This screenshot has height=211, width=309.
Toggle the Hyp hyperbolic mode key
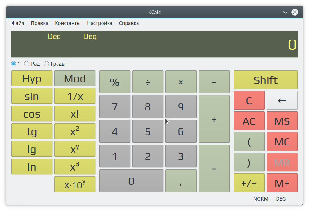[x=32, y=78]
